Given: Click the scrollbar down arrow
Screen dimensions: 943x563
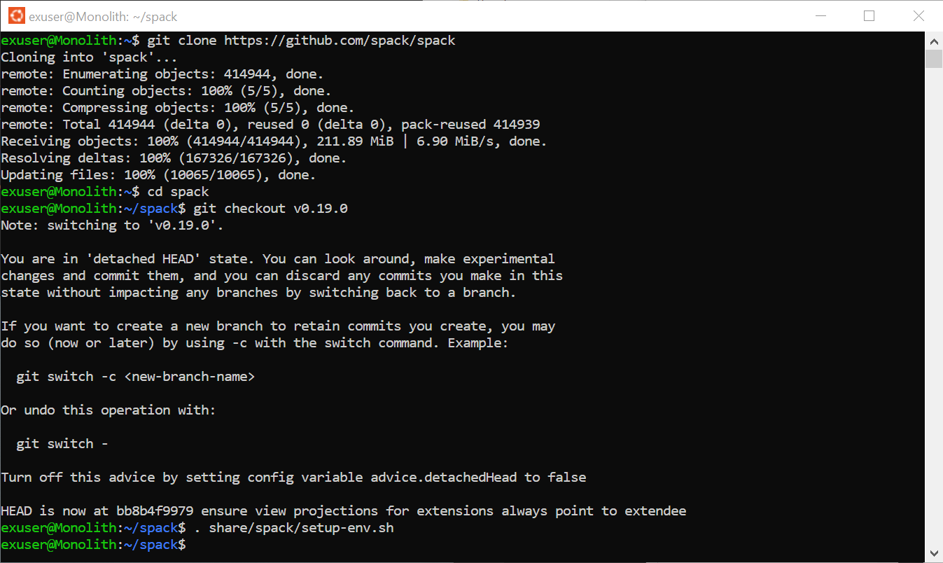Looking at the screenshot, I should (934, 553).
